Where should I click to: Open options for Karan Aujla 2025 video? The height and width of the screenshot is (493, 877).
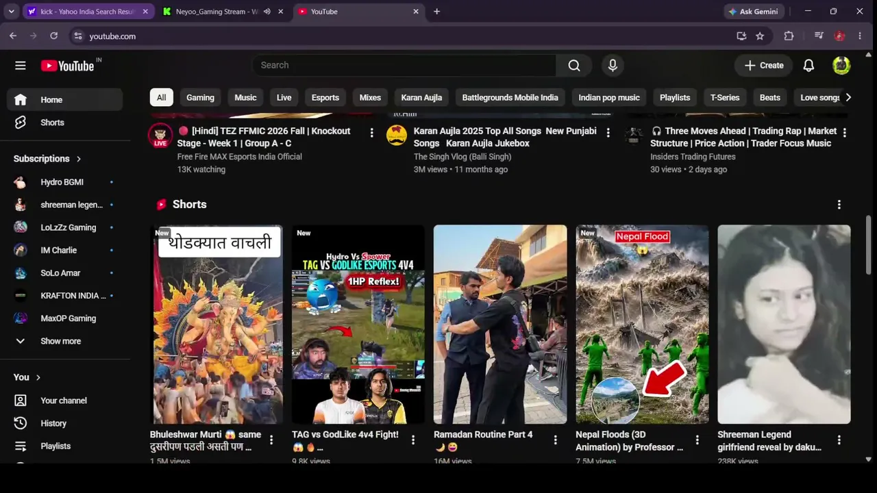608,132
